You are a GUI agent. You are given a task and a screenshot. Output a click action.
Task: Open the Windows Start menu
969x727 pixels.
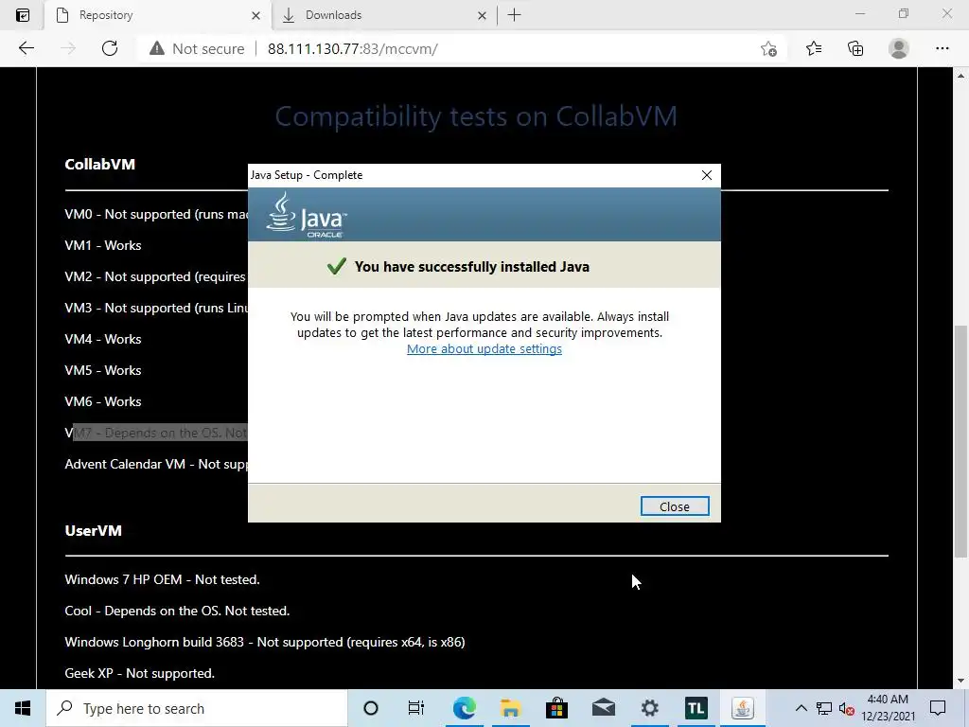[23, 708]
